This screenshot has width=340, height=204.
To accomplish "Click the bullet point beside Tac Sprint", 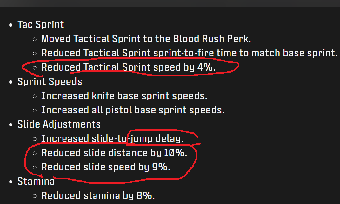I will pos(11,25).
